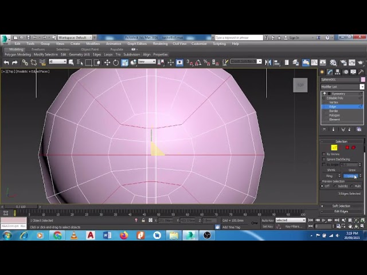Click the Element sub-object selection icon
367x275 pixels.
[x=353, y=147]
